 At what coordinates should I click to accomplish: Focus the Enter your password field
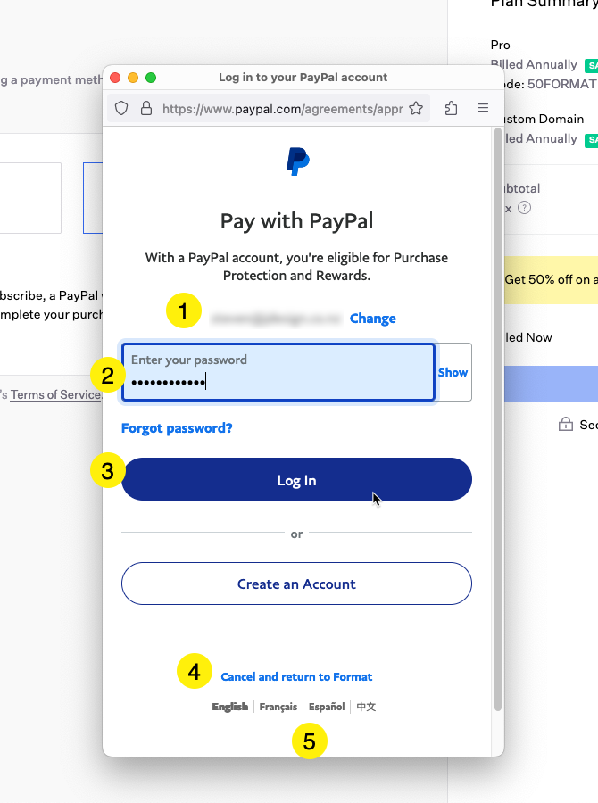click(x=278, y=372)
